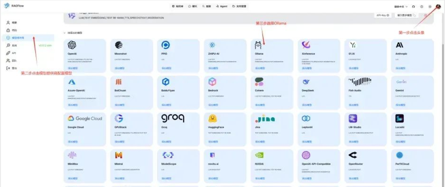Switch to the 聊天 tab
Viewport: 445px width, 187px height.
click(192, 6)
